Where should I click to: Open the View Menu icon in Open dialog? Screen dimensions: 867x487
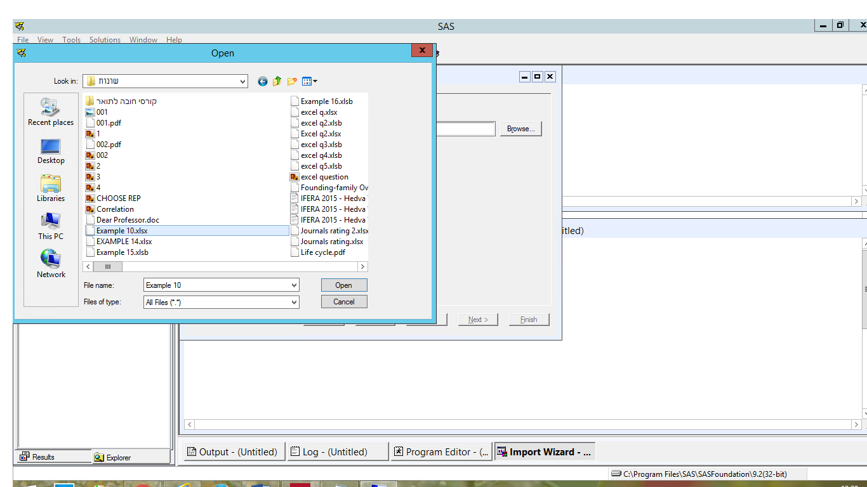[310, 81]
